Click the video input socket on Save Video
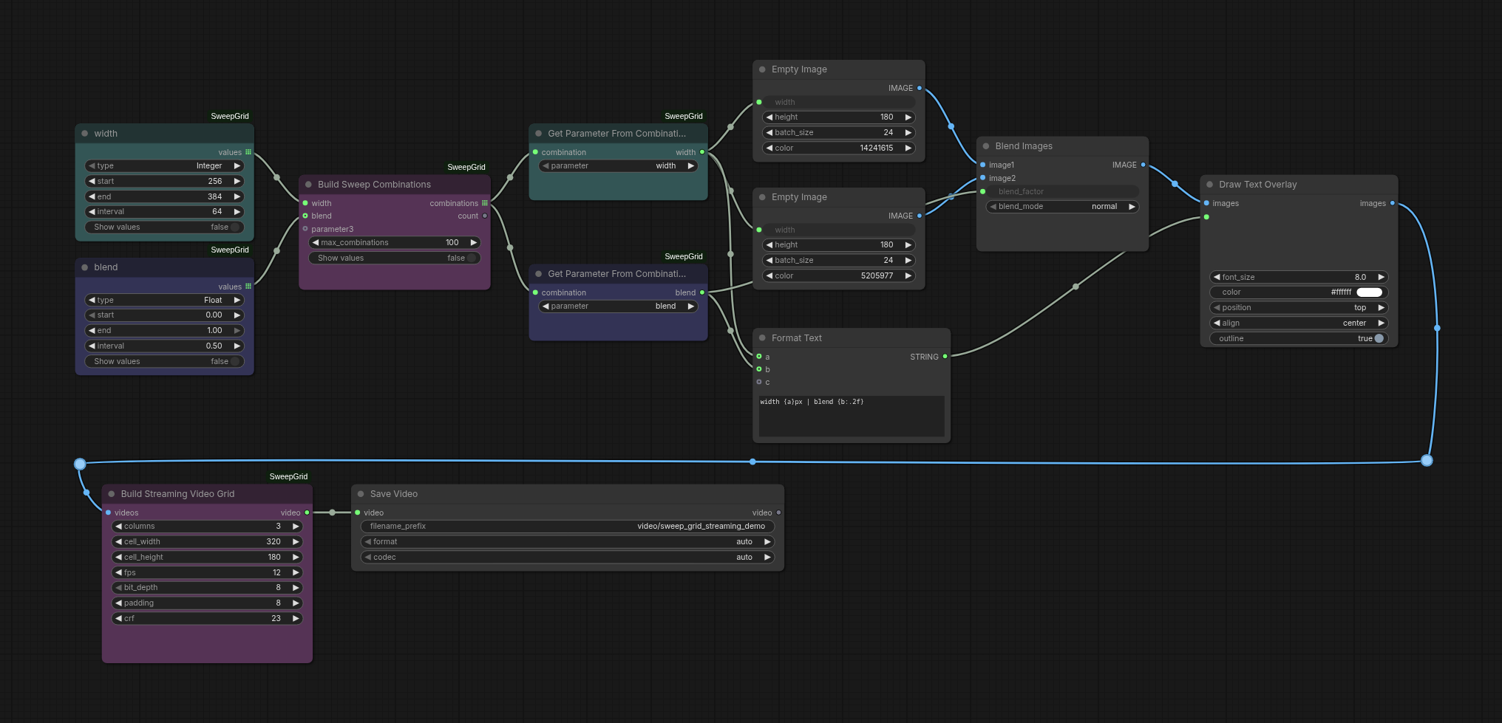Viewport: 1502px width, 723px height. (x=358, y=513)
